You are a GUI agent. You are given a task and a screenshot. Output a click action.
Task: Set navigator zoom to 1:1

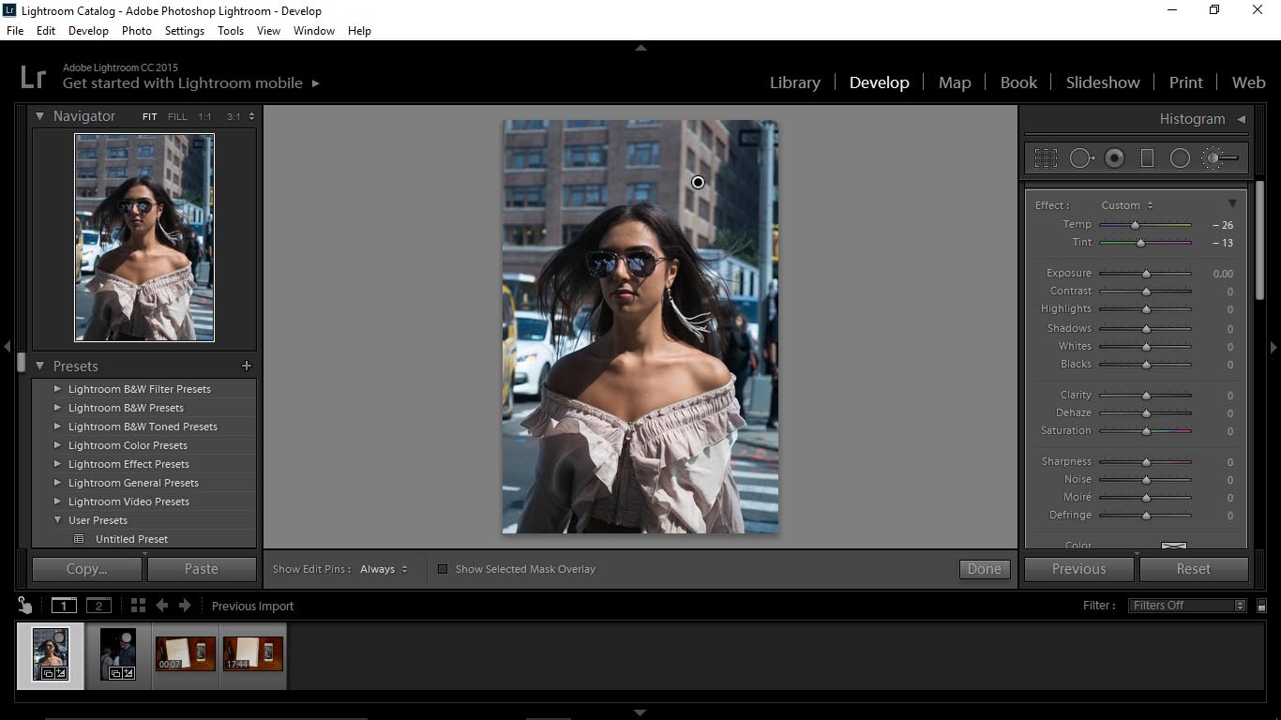point(204,117)
